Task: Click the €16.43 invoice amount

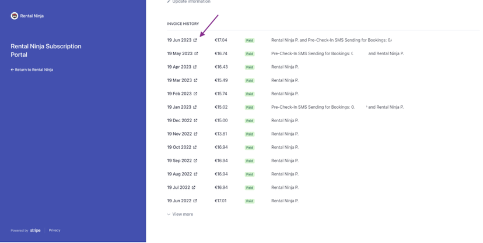Action: (x=221, y=67)
